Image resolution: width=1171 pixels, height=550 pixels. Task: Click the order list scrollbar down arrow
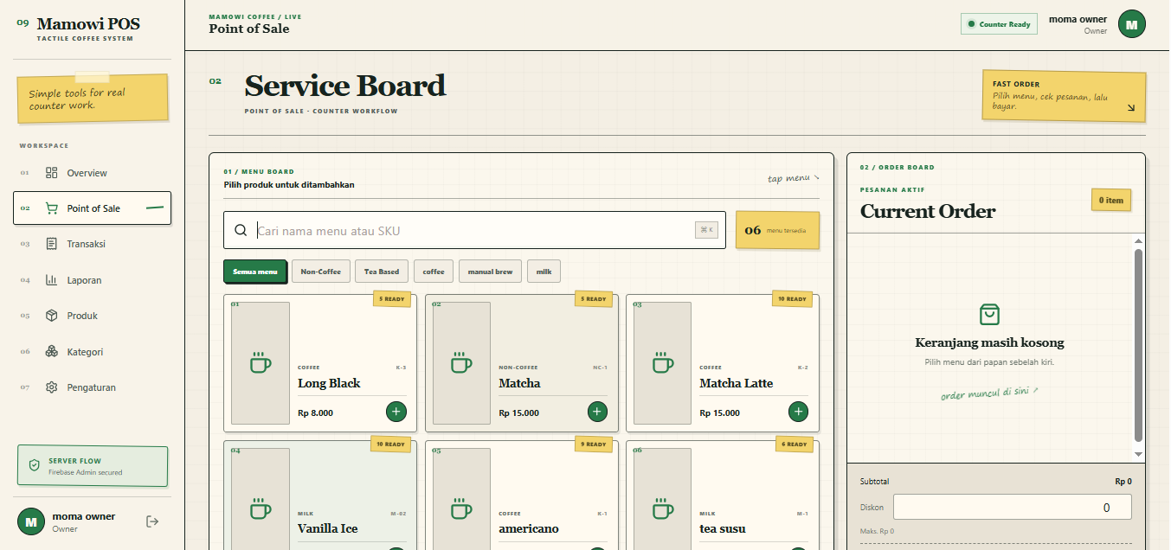point(1138,454)
